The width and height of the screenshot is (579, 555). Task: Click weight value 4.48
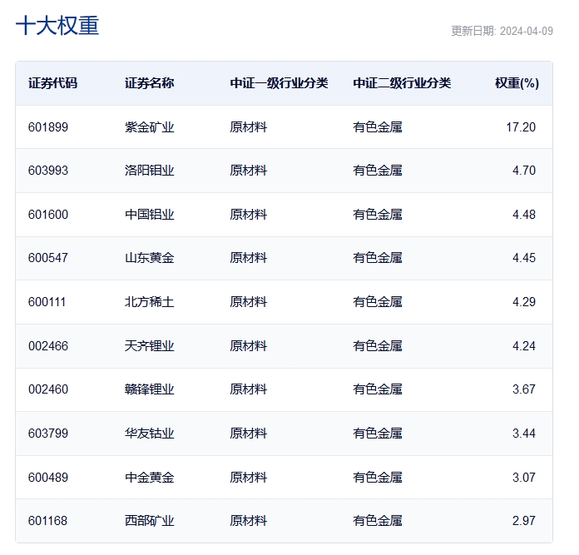coord(524,215)
